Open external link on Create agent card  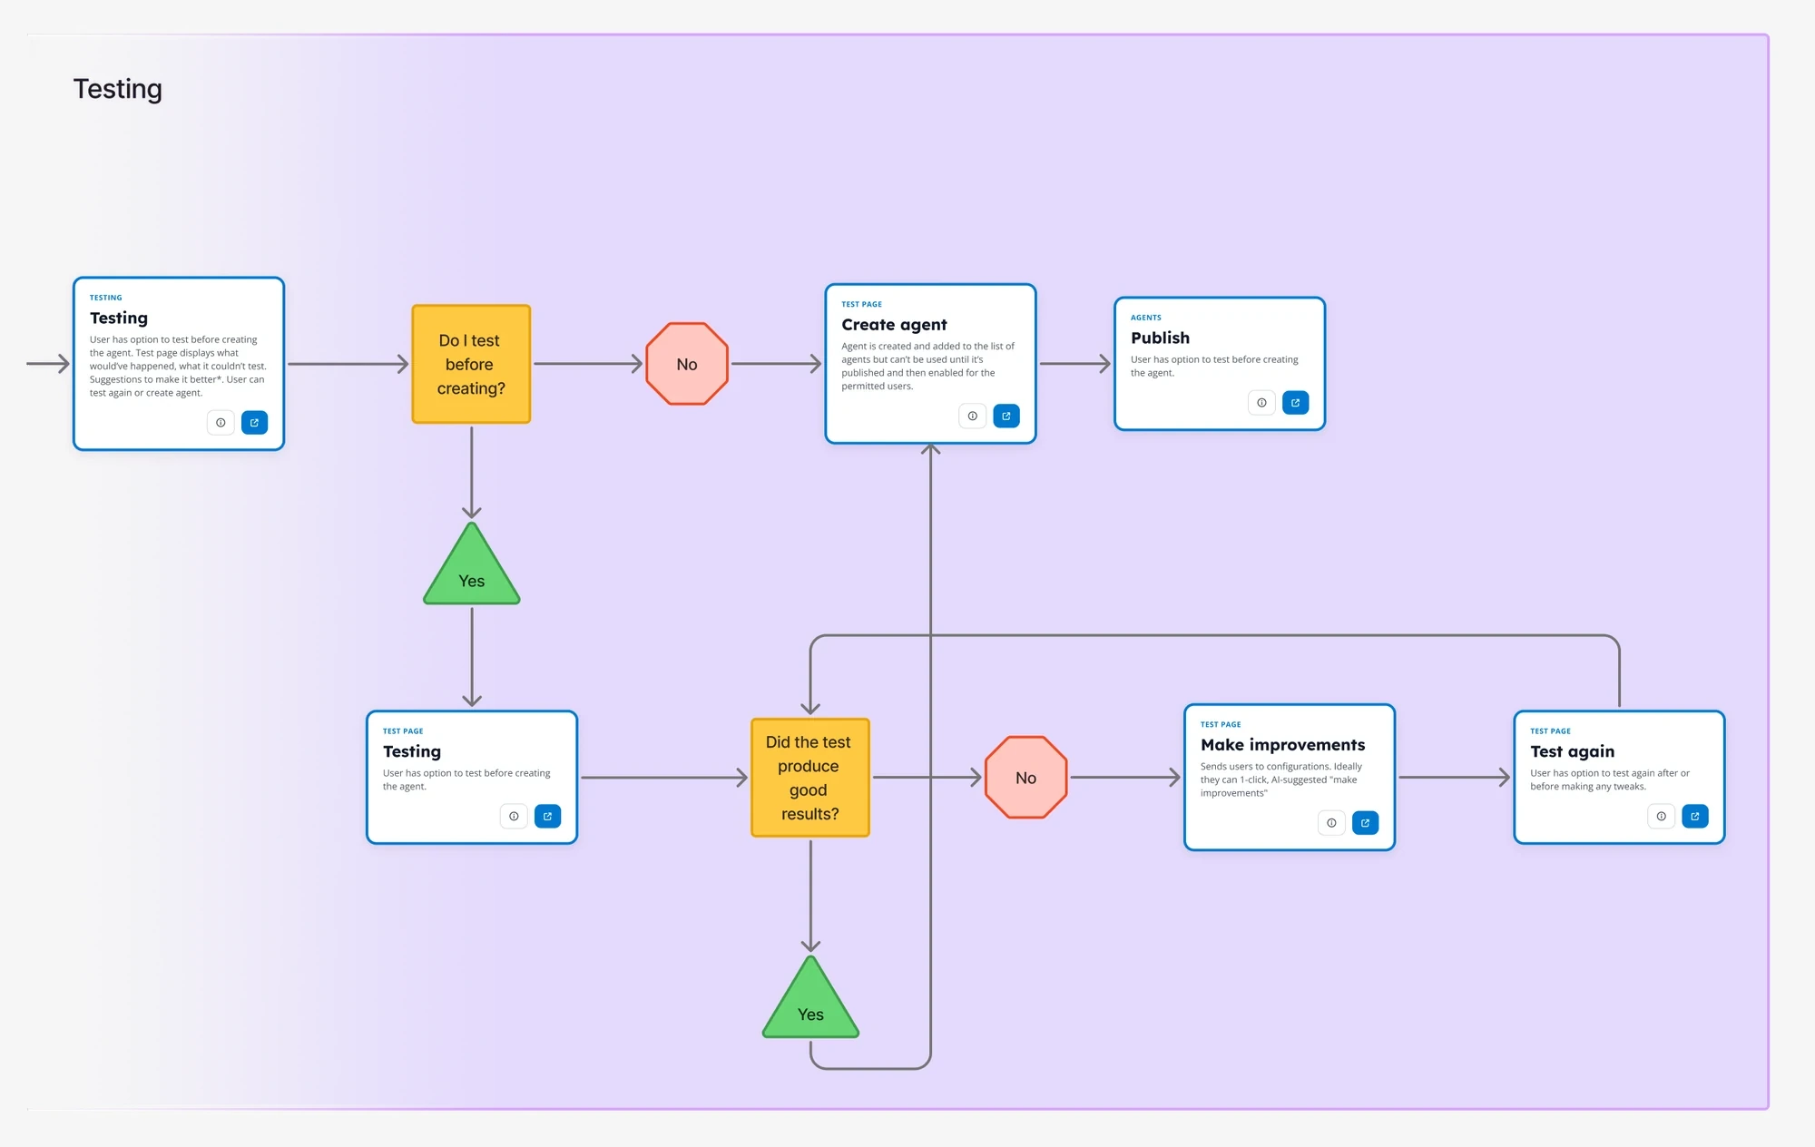click(x=1006, y=417)
